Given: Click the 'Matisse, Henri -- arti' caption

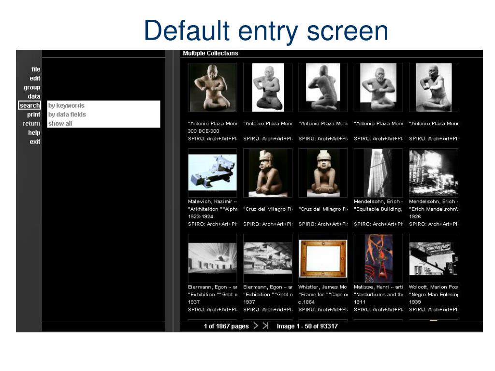Looking at the screenshot, I should click(x=378, y=287).
